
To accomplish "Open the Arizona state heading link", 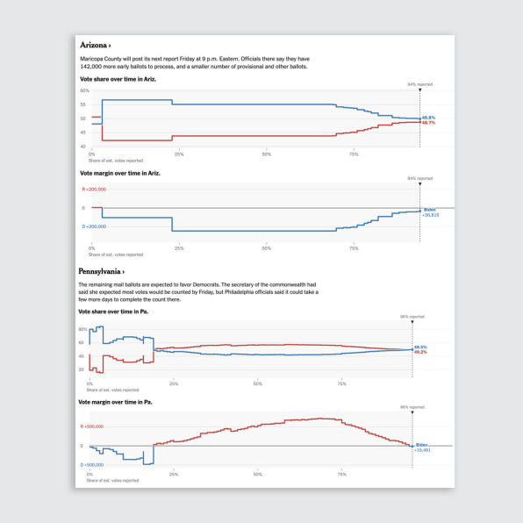I will [x=96, y=45].
